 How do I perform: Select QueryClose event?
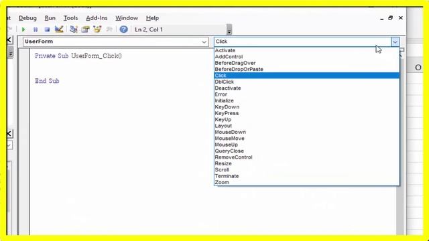coord(307,151)
